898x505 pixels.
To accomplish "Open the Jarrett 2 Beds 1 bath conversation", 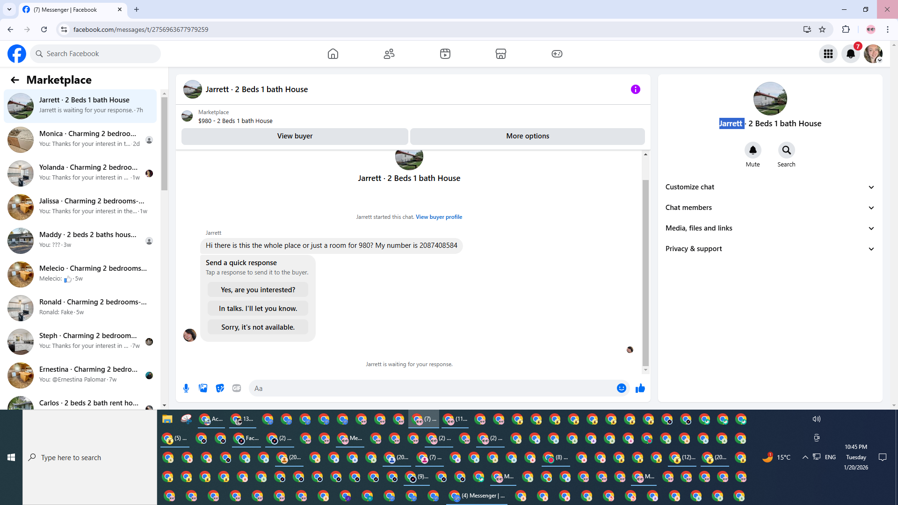I will point(80,106).
